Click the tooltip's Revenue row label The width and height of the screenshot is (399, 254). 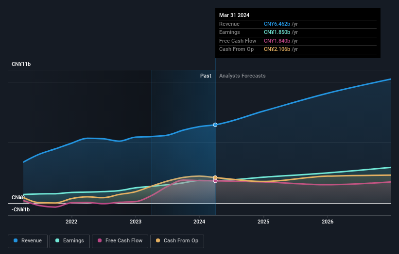click(x=229, y=24)
